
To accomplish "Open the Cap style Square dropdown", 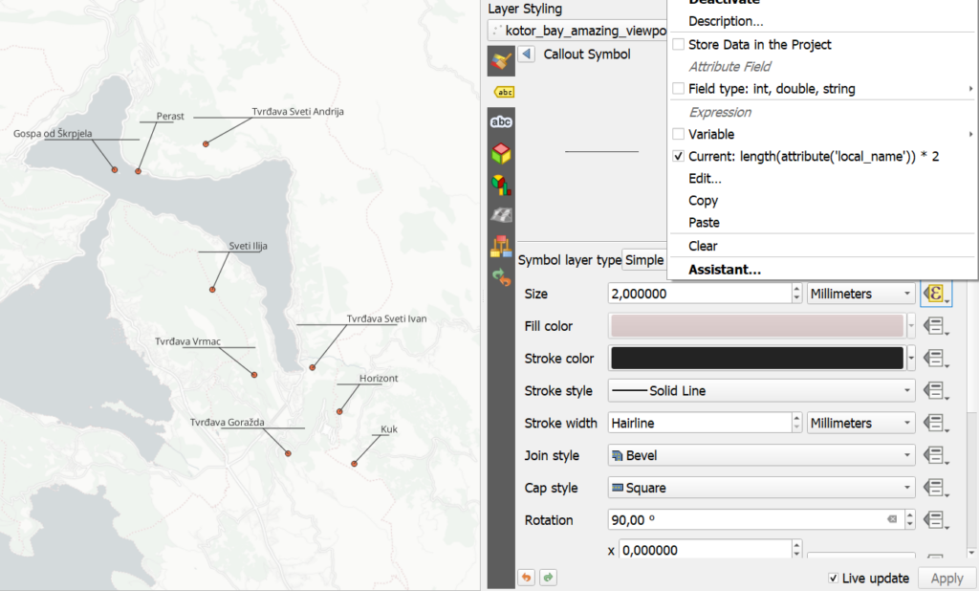I will [x=761, y=488].
